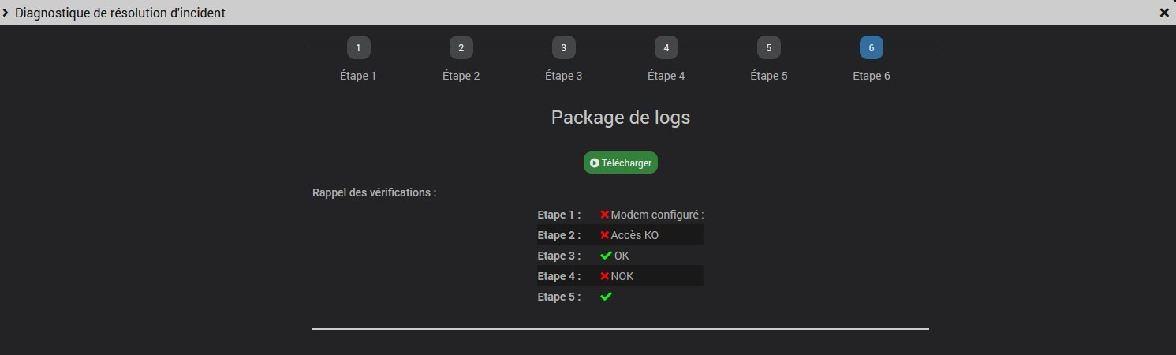Close the incident diagnostic dialog
This screenshot has height=355, width=1176.
point(1164,13)
